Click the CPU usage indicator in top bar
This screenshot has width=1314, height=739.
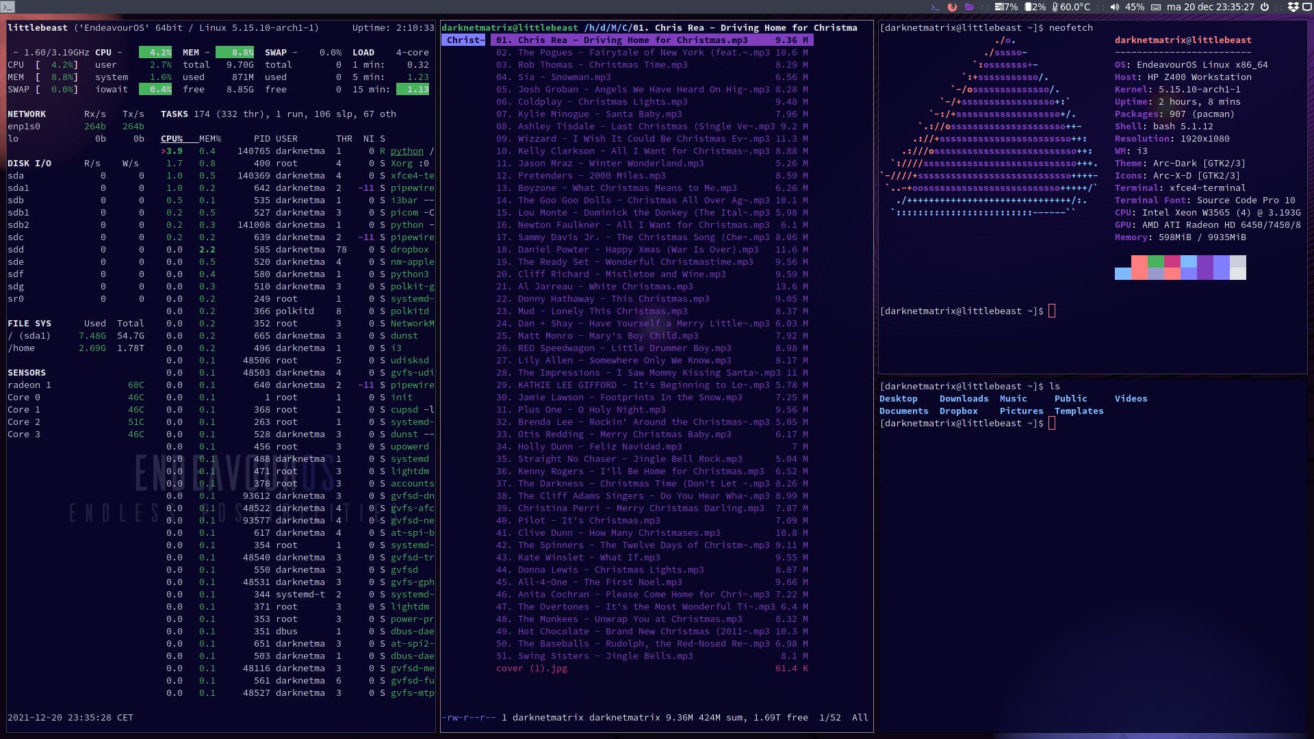click(1005, 7)
